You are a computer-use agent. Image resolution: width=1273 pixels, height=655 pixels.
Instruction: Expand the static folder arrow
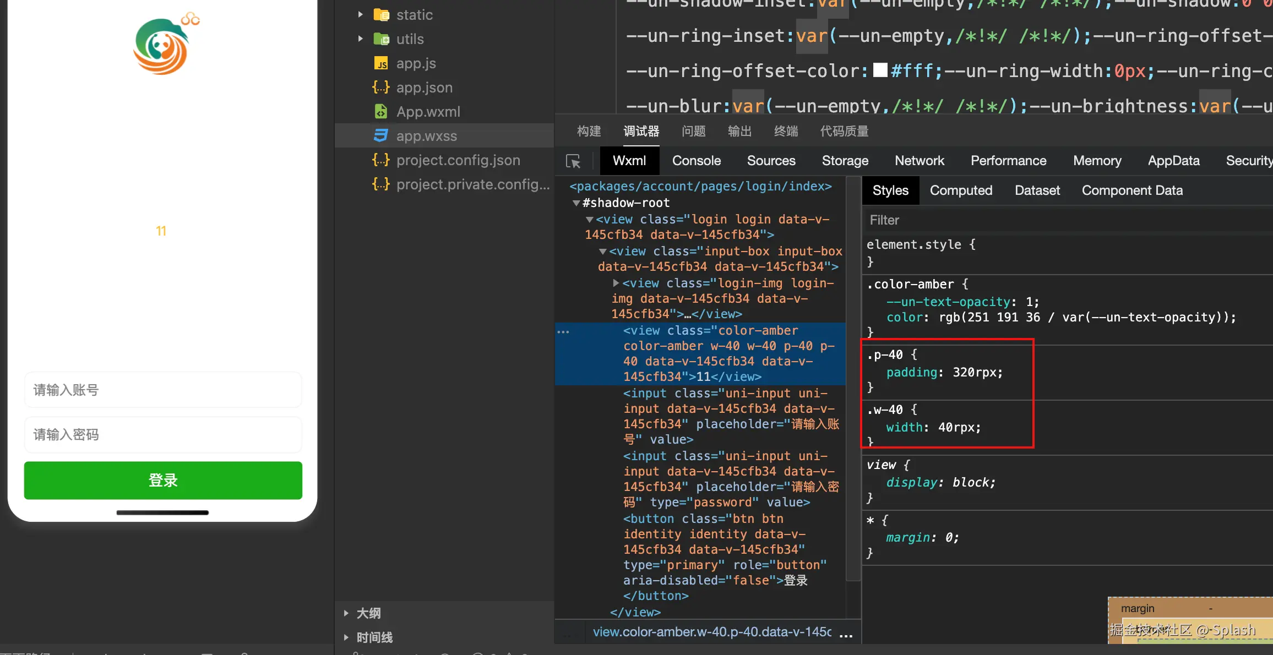click(x=360, y=15)
